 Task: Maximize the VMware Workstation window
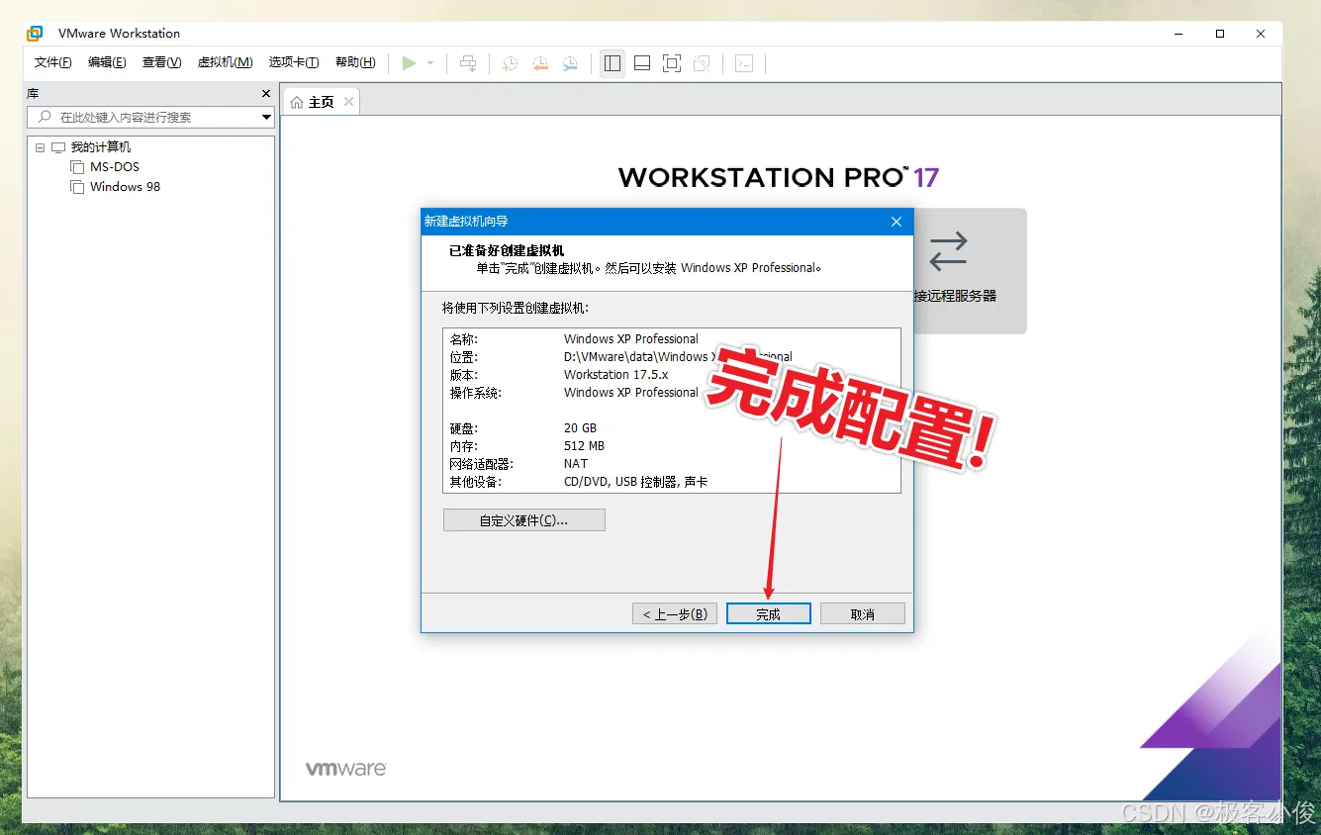tap(1220, 34)
